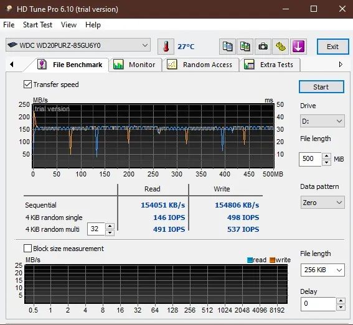Screen dimensions: 353x325
Task: Switch to the Extra Tests tab
Action: tap(270, 65)
